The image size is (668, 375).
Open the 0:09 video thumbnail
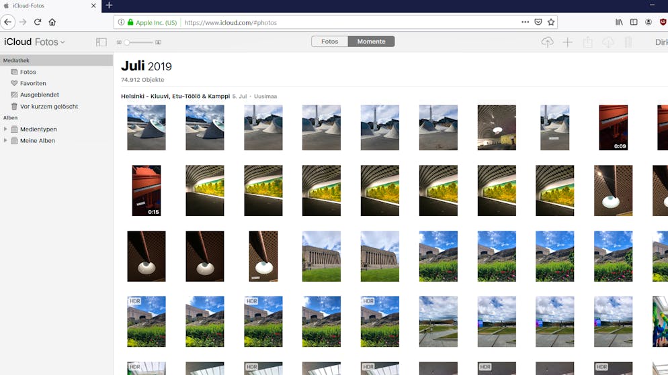(613, 127)
